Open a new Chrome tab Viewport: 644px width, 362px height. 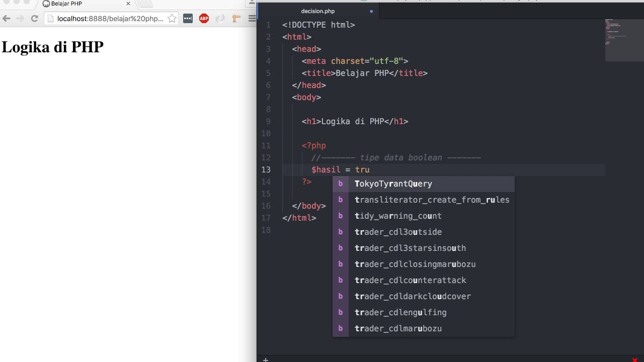point(145,4)
